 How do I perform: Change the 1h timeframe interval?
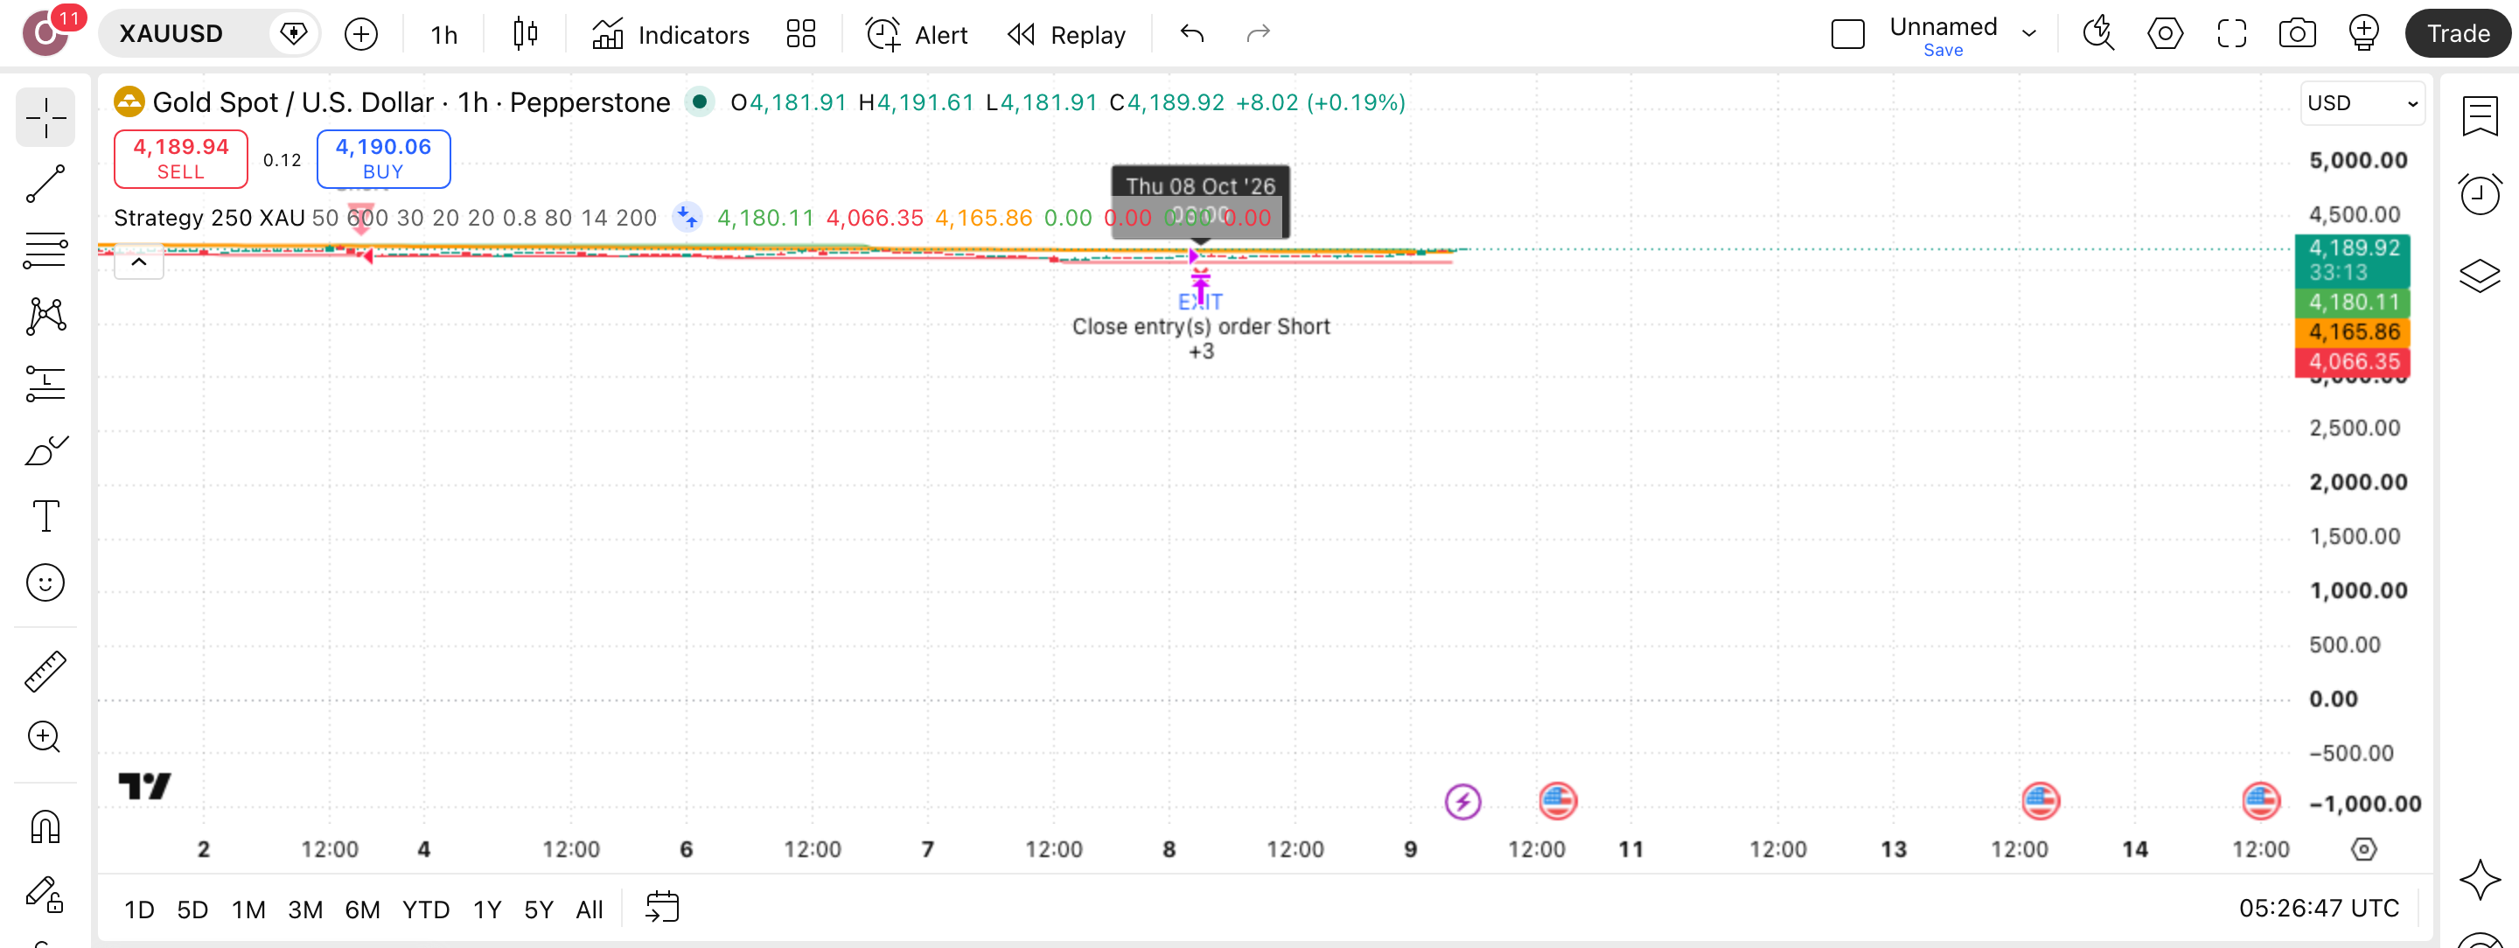tap(444, 34)
